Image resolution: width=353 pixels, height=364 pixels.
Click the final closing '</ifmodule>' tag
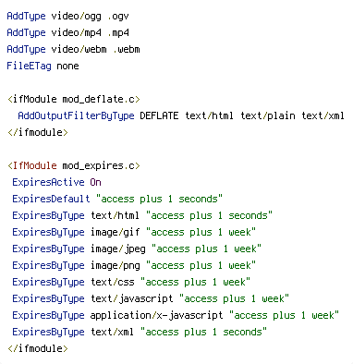tap(38, 348)
